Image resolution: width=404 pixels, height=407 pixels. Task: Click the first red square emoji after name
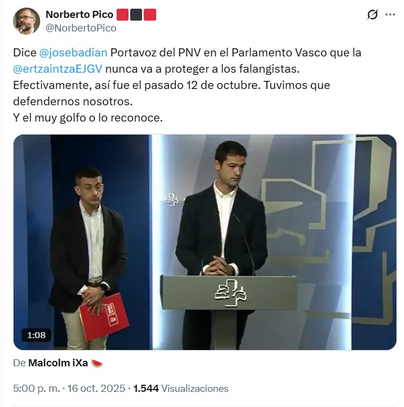(x=123, y=15)
